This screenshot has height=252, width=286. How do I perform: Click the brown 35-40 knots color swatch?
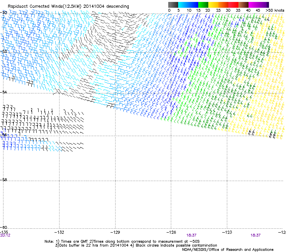pyautogui.click(x=243, y=5)
